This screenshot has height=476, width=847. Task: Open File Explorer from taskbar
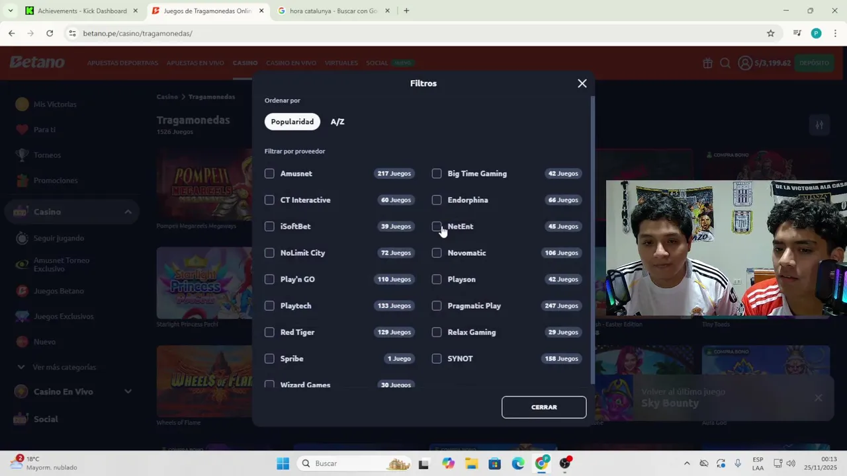tap(471, 463)
